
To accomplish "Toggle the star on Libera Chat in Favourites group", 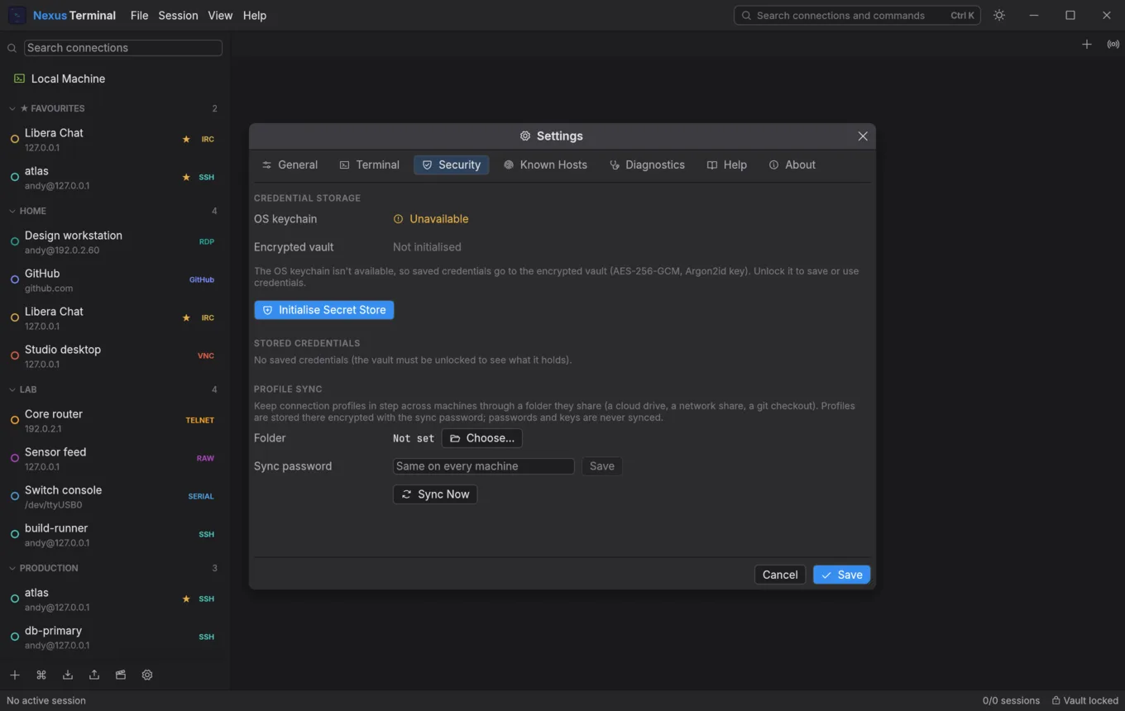I will 186,140.
